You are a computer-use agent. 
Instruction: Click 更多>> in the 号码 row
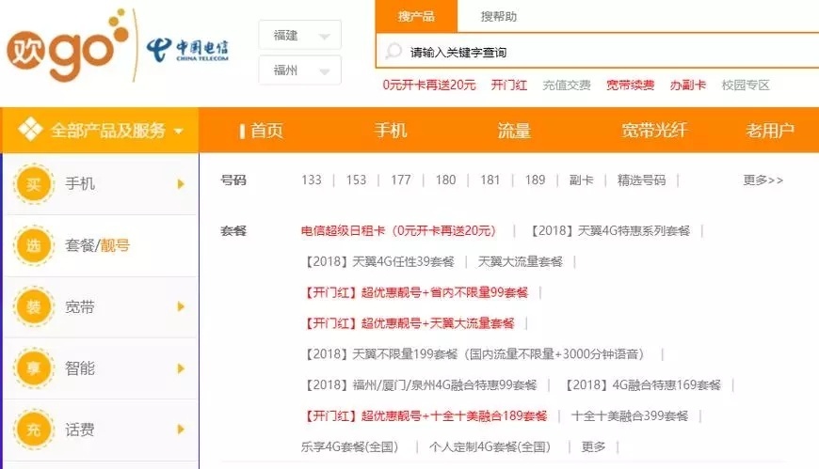point(763,180)
